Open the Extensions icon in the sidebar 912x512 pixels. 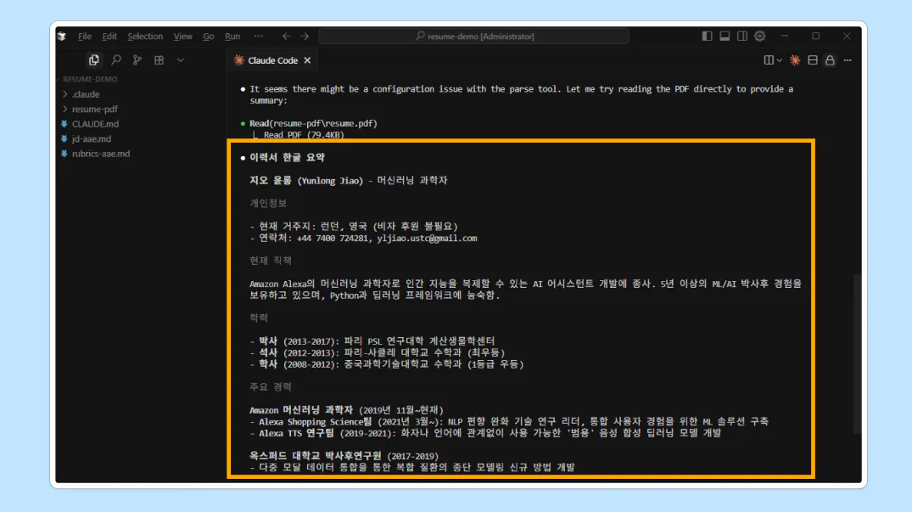tap(161, 60)
